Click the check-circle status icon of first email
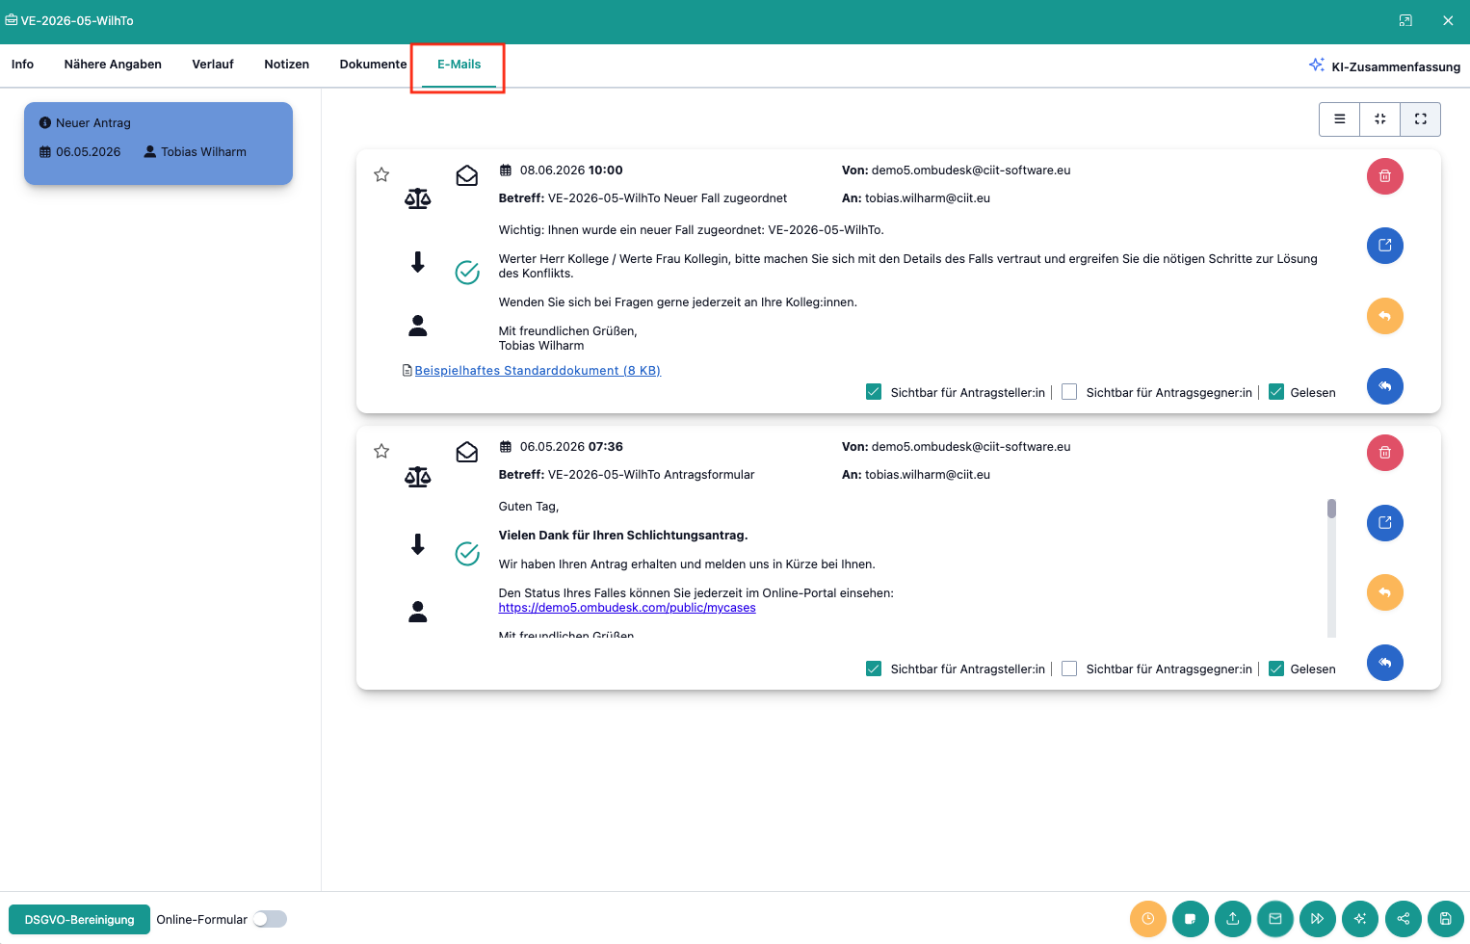1470x944 pixels. [467, 273]
